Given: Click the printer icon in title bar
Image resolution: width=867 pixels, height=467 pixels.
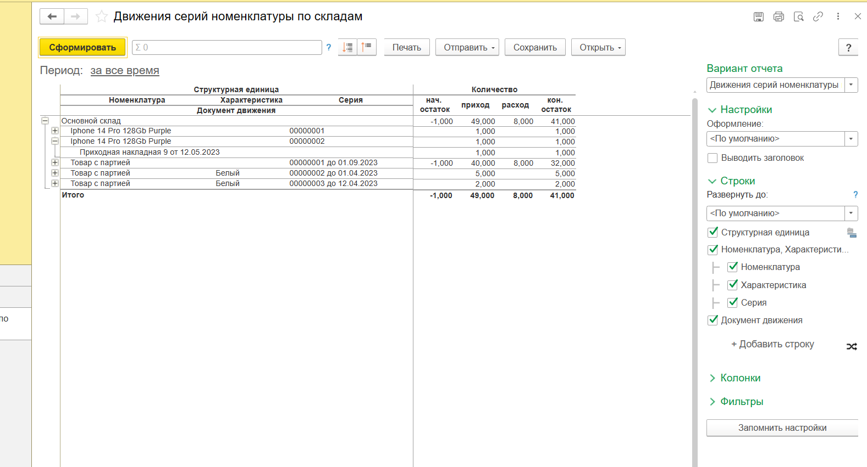Looking at the screenshot, I should coord(778,16).
